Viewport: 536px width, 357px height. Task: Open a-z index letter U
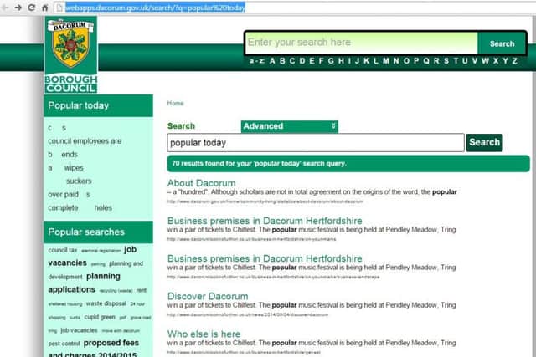point(465,61)
